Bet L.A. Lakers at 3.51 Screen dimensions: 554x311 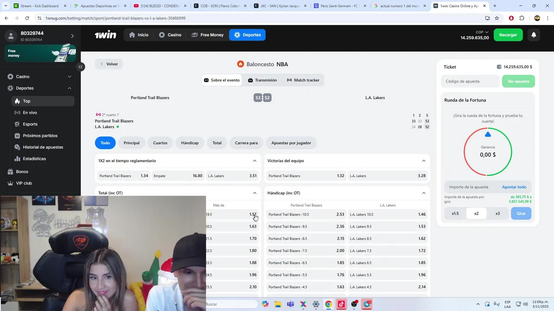click(232, 176)
